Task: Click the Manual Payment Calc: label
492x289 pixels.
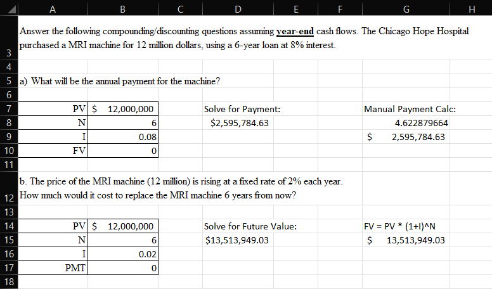Action: point(410,109)
